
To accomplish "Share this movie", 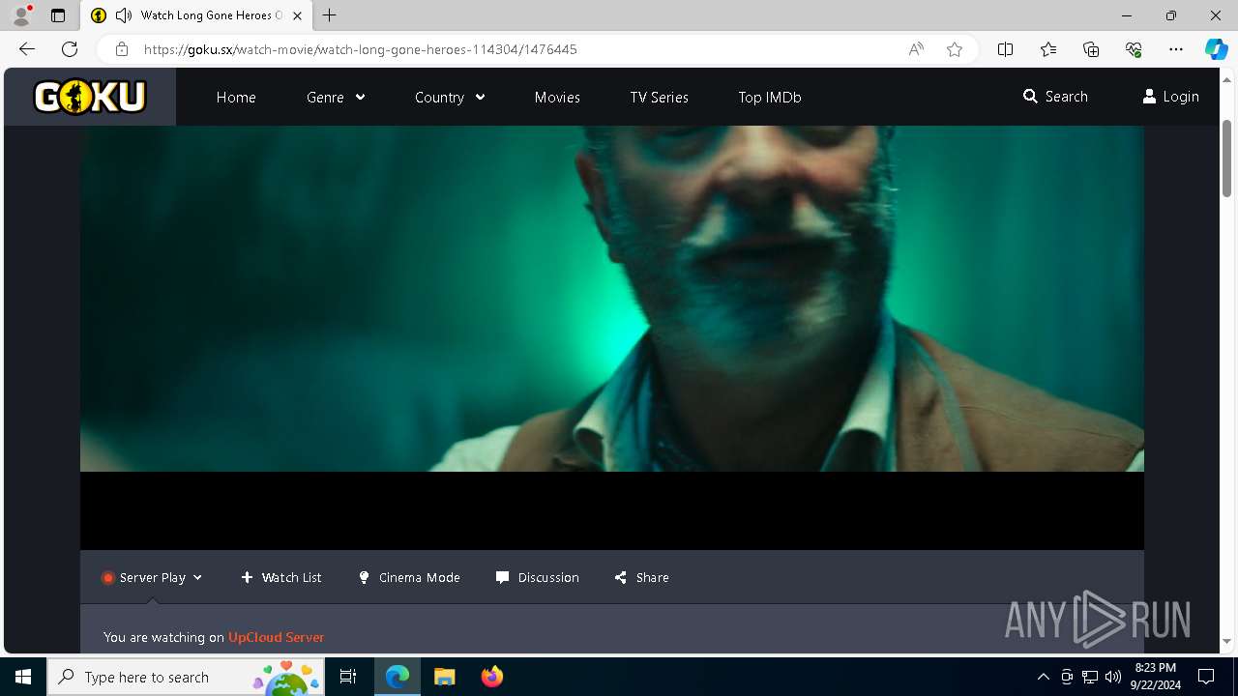I will 641,577.
